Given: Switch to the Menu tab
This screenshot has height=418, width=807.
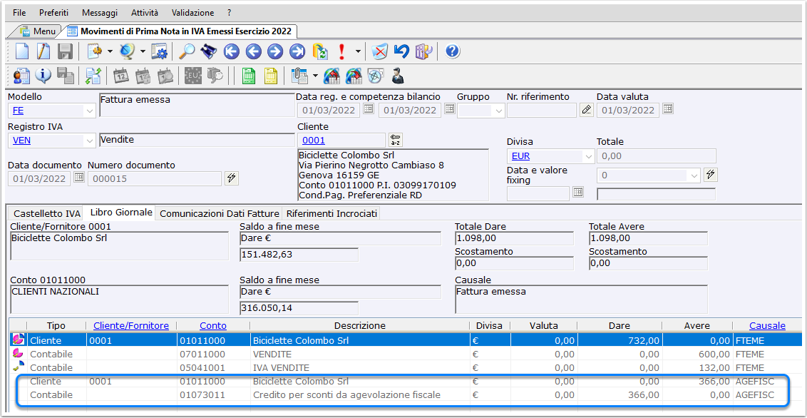Looking at the screenshot, I should click(x=38, y=31).
